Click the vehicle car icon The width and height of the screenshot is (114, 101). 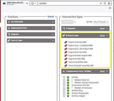point(4,4)
